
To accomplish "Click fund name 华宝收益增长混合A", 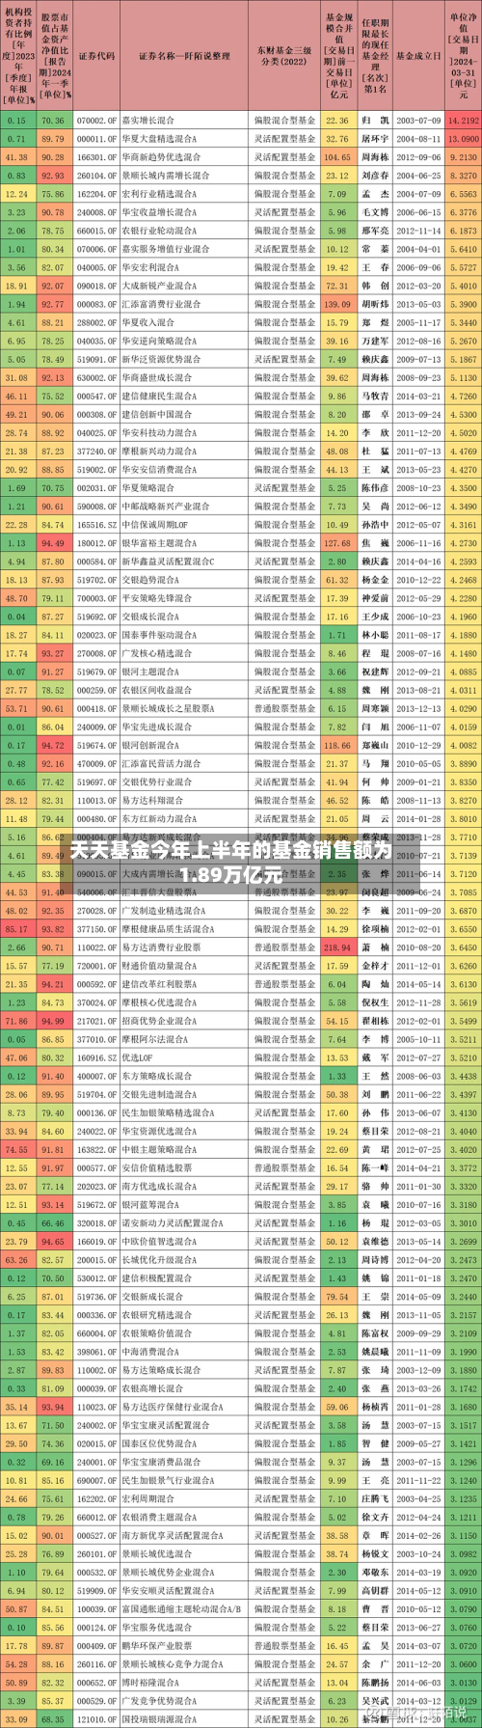I will tap(159, 212).
